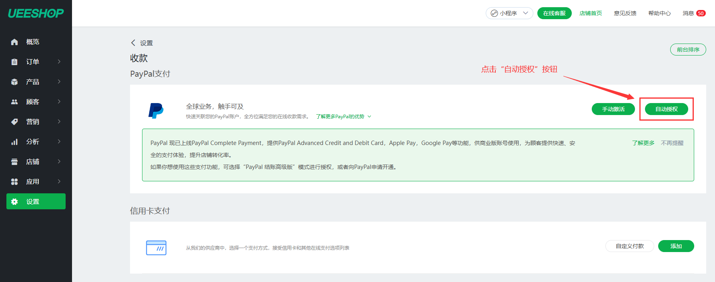
Task: Click 添加 to add credit card payment
Action: coord(676,246)
